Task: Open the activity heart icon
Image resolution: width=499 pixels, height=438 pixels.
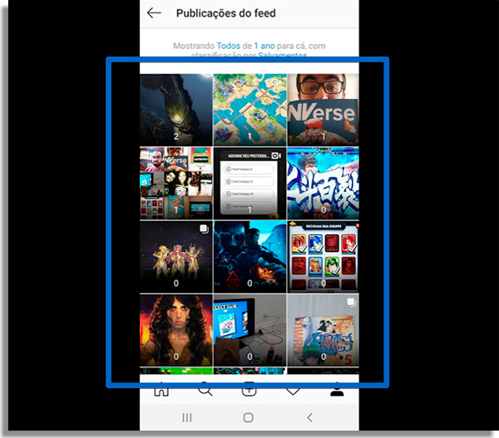Action: click(293, 391)
